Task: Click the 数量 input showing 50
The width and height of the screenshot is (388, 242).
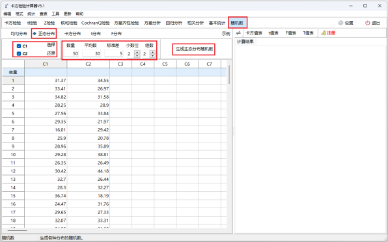Action: tap(71, 53)
